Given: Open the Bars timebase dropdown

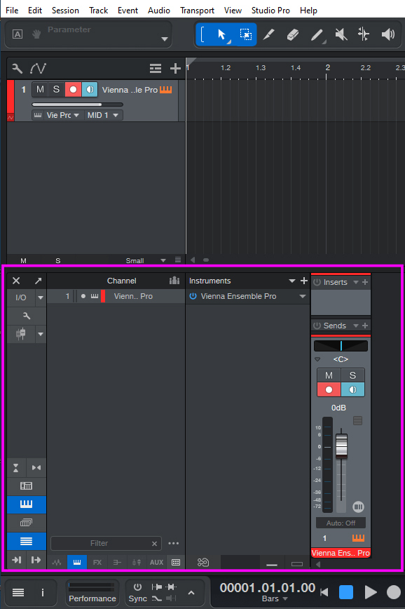Looking at the screenshot, I should [275, 598].
